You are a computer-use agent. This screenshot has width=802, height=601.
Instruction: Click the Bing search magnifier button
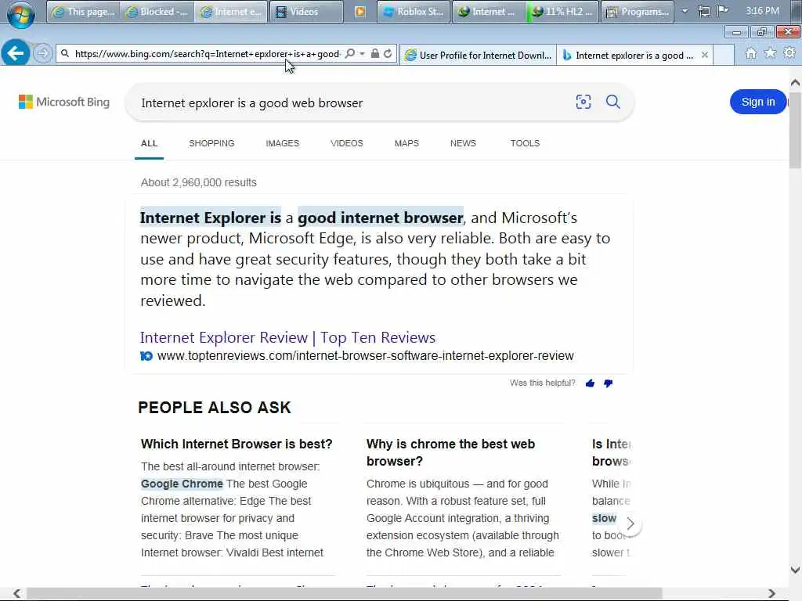coord(613,102)
